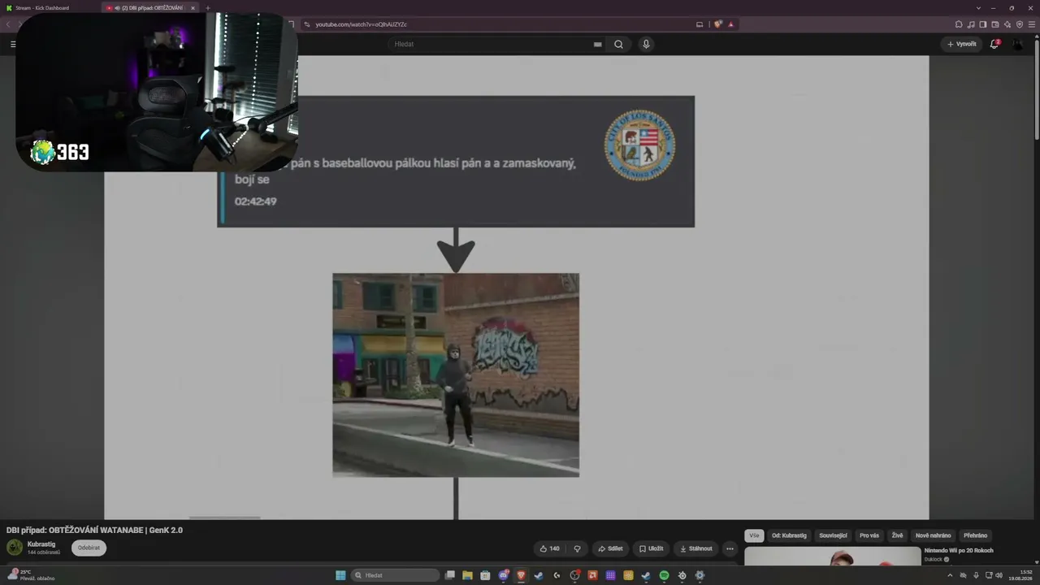This screenshot has width=1040, height=585.
Task: Open Task View on taskbar
Action: pos(449,575)
